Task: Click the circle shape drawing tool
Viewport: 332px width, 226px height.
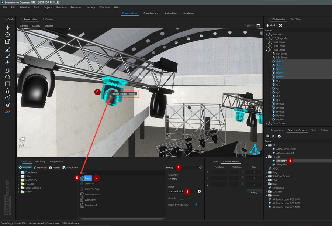Action: (7, 77)
